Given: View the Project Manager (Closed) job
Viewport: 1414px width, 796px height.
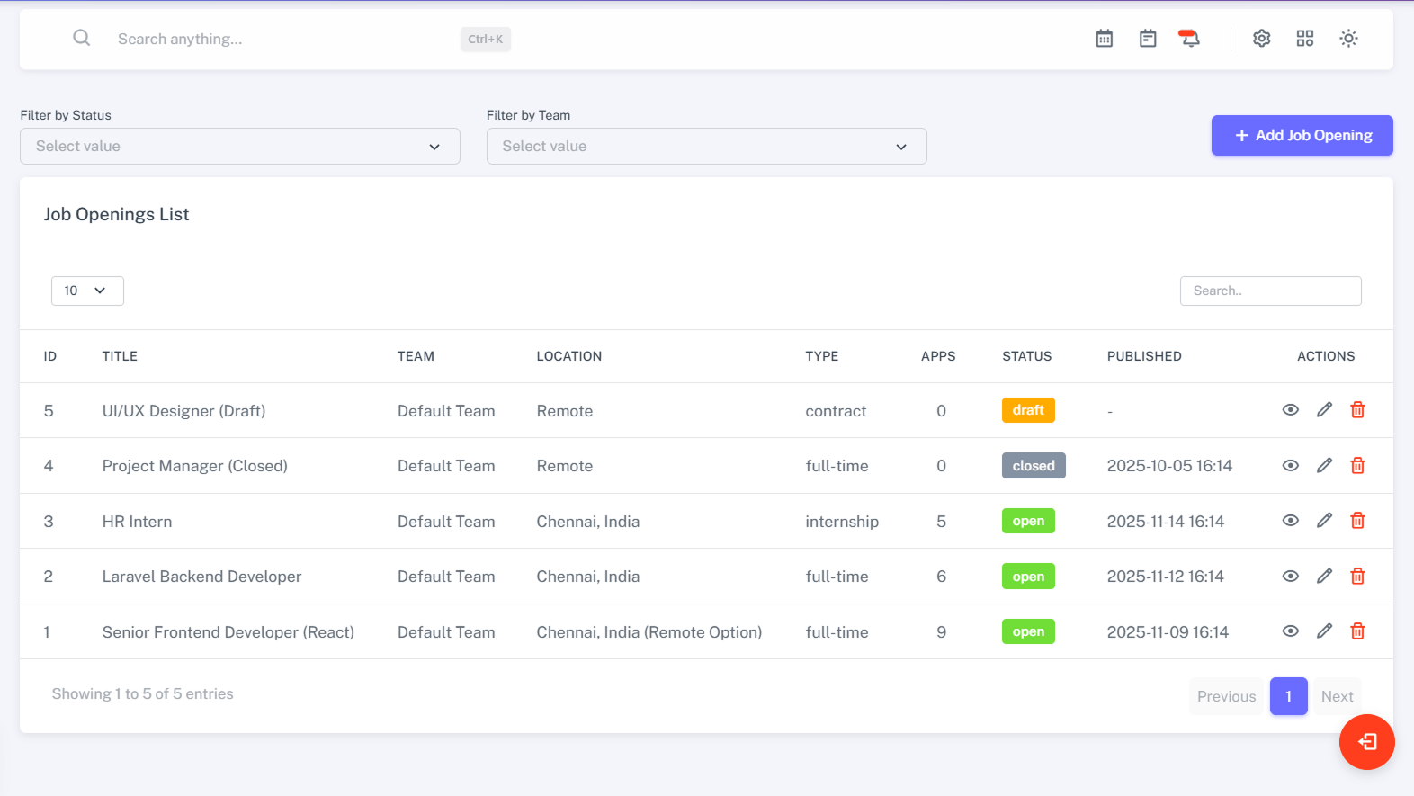Looking at the screenshot, I should [1291, 466].
